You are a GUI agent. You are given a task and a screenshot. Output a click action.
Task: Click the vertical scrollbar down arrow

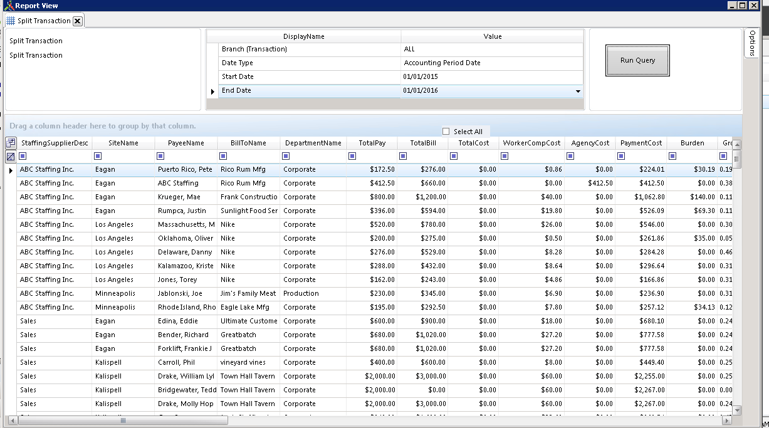(737, 410)
